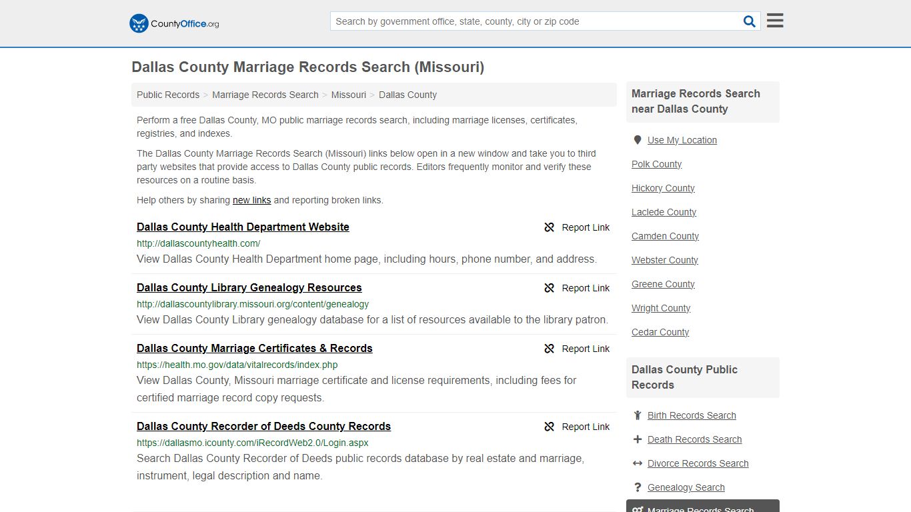Image resolution: width=911 pixels, height=512 pixels.
Task: Open Dallas County Health Department Website
Action: point(243,227)
